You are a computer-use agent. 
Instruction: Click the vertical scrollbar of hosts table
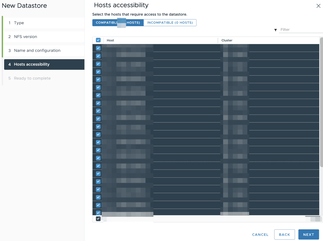321,102
